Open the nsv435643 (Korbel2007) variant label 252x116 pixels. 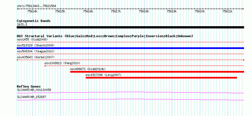[x=36, y=57]
